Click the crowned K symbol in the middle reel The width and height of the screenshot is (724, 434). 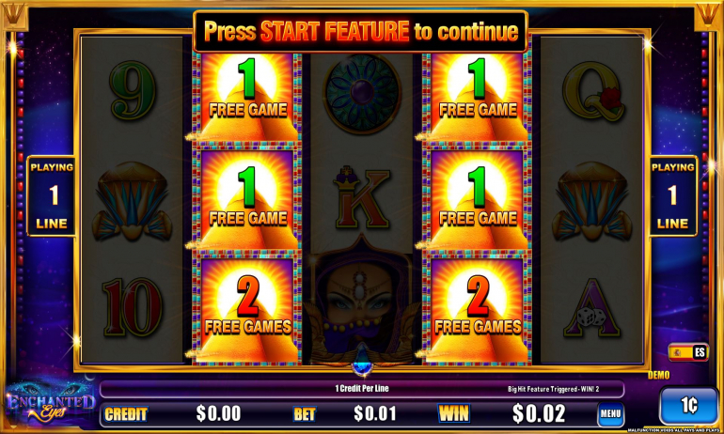(362, 198)
